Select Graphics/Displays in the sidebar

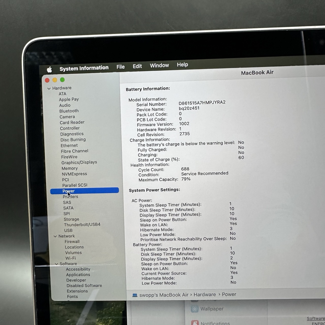click(x=79, y=162)
